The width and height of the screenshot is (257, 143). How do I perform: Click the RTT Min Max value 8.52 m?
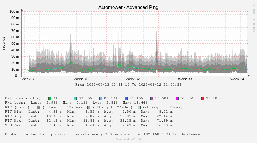click(x=166, y=112)
